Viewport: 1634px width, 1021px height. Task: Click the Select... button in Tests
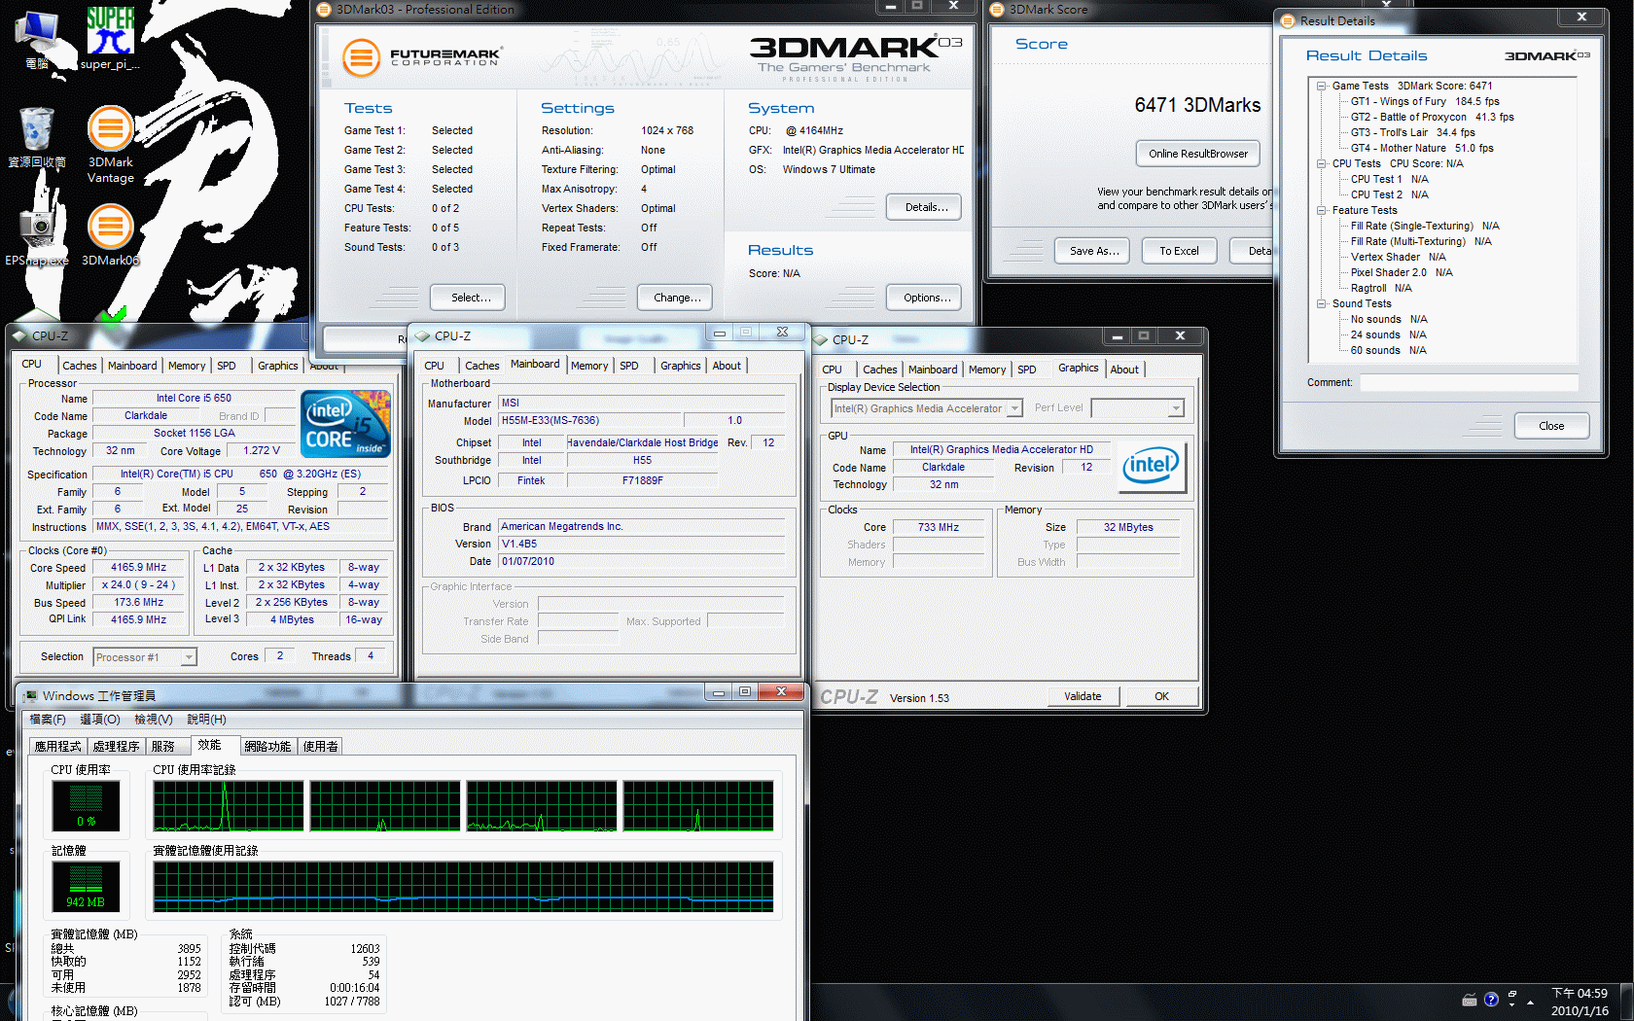pos(468,298)
